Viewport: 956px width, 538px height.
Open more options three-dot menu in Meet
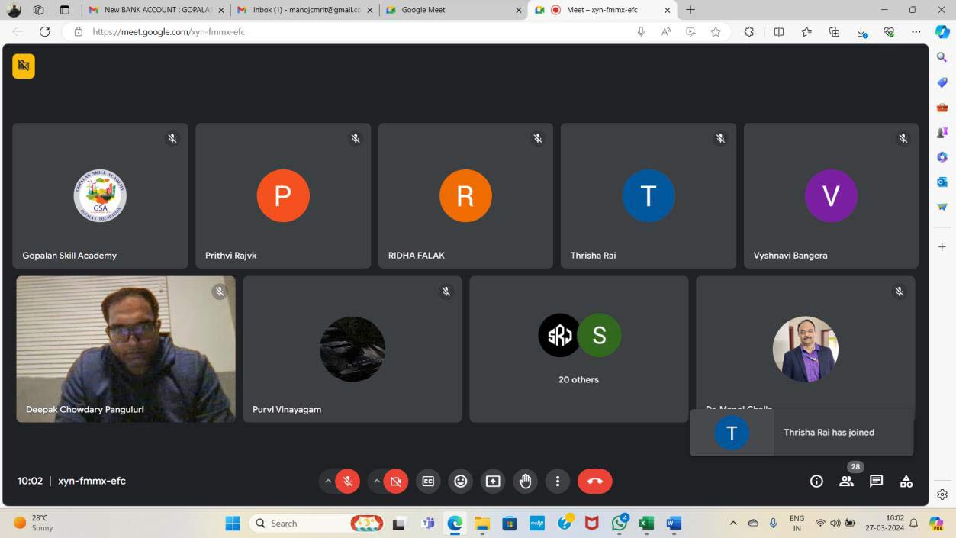tap(558, 481)
